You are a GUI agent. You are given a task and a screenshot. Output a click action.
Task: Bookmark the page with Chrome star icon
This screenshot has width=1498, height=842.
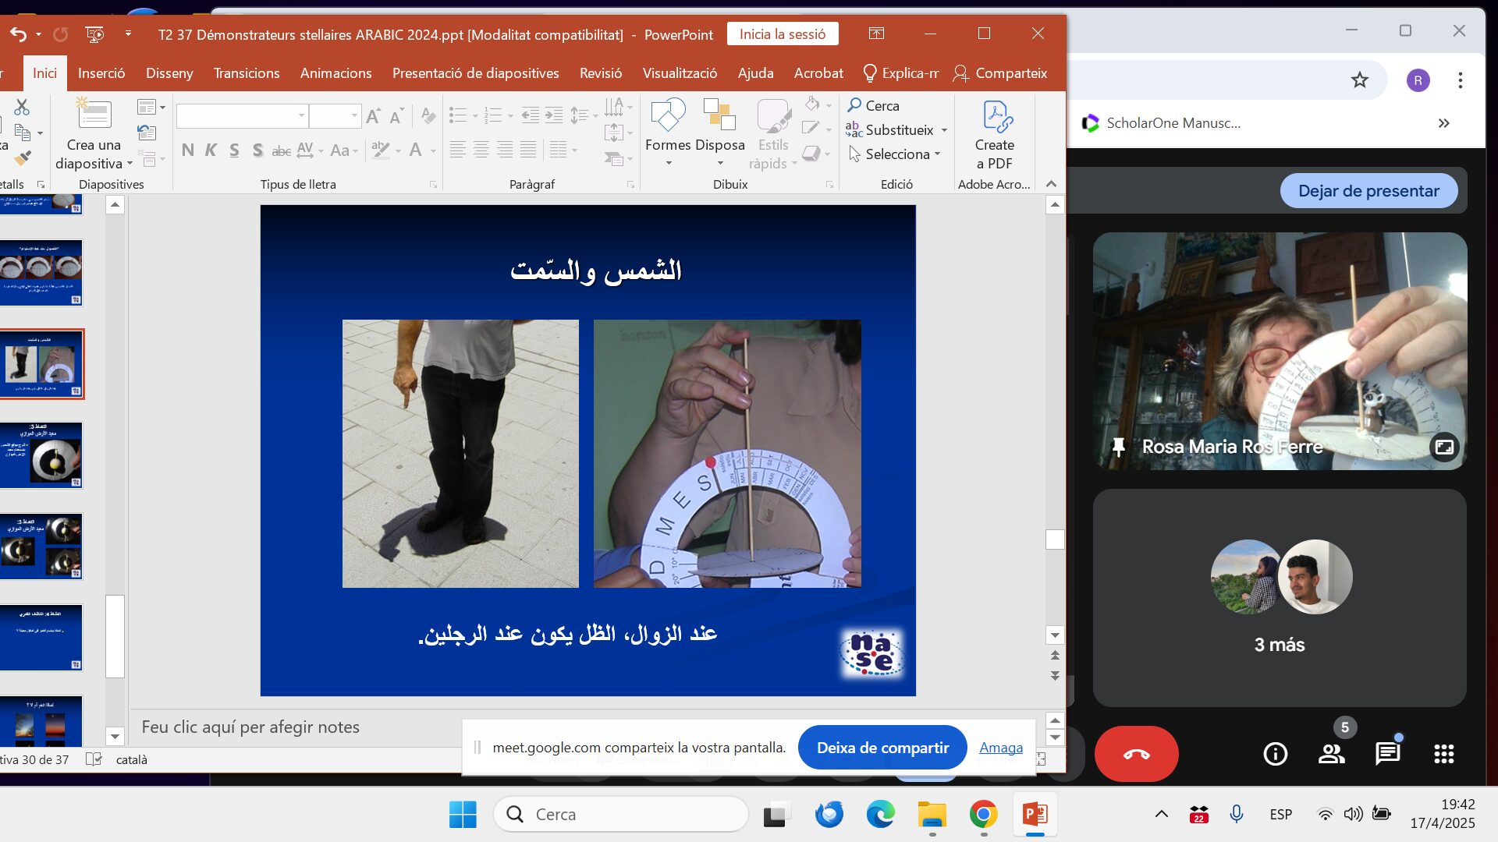1360,80
